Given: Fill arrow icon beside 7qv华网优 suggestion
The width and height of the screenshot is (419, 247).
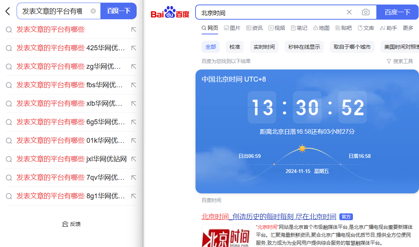Looking at the screenshot, I should pos(134,178).
